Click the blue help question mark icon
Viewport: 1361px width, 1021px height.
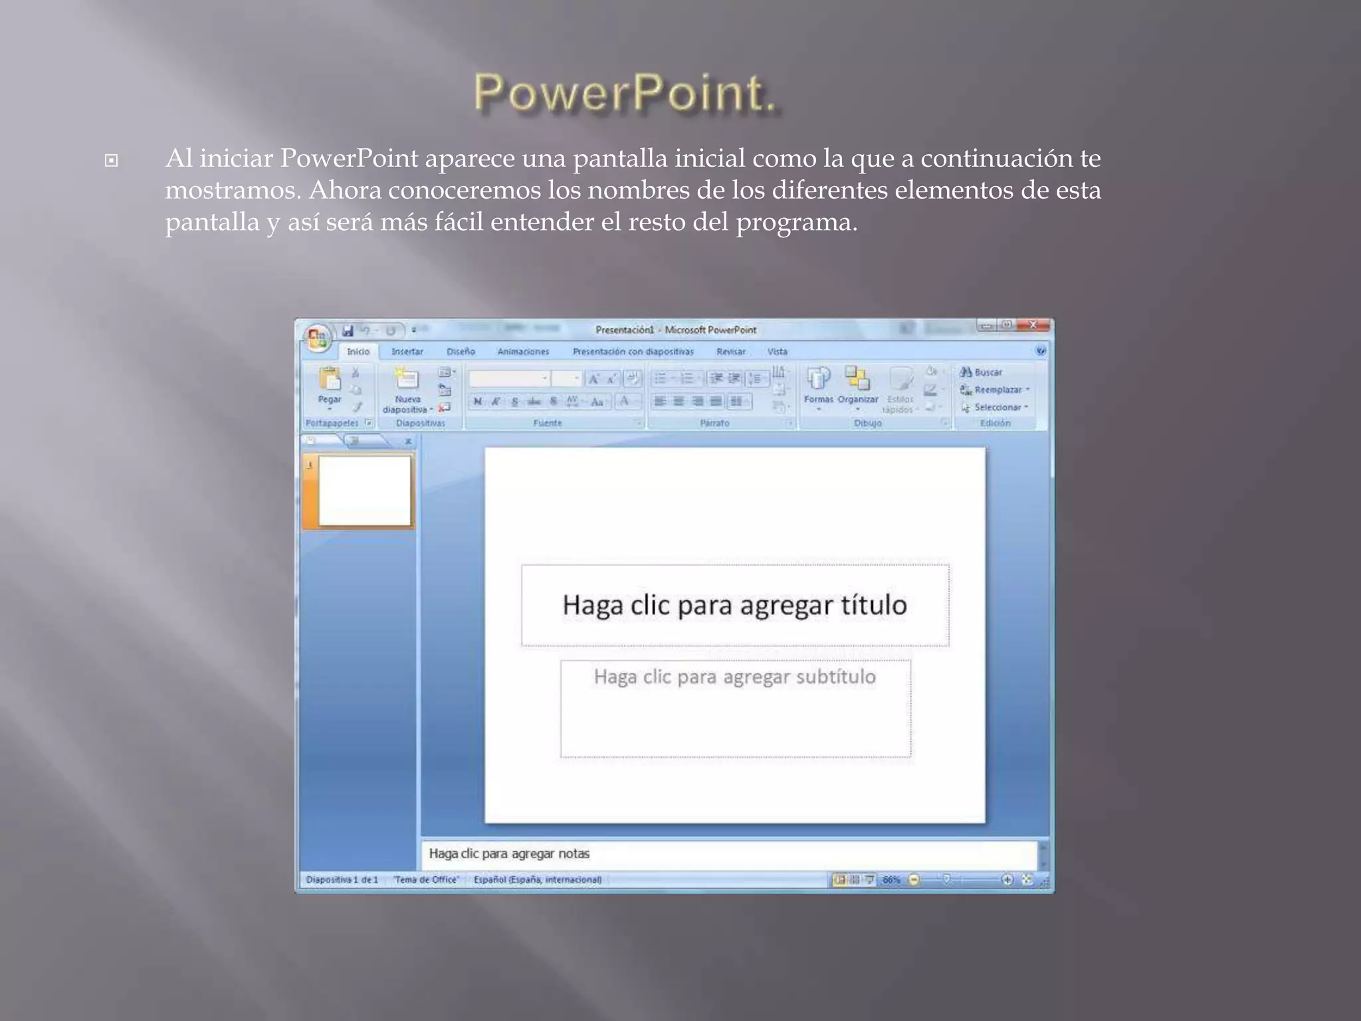coord(1040,350)
